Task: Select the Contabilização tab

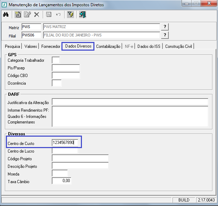Action: (108, 46)
